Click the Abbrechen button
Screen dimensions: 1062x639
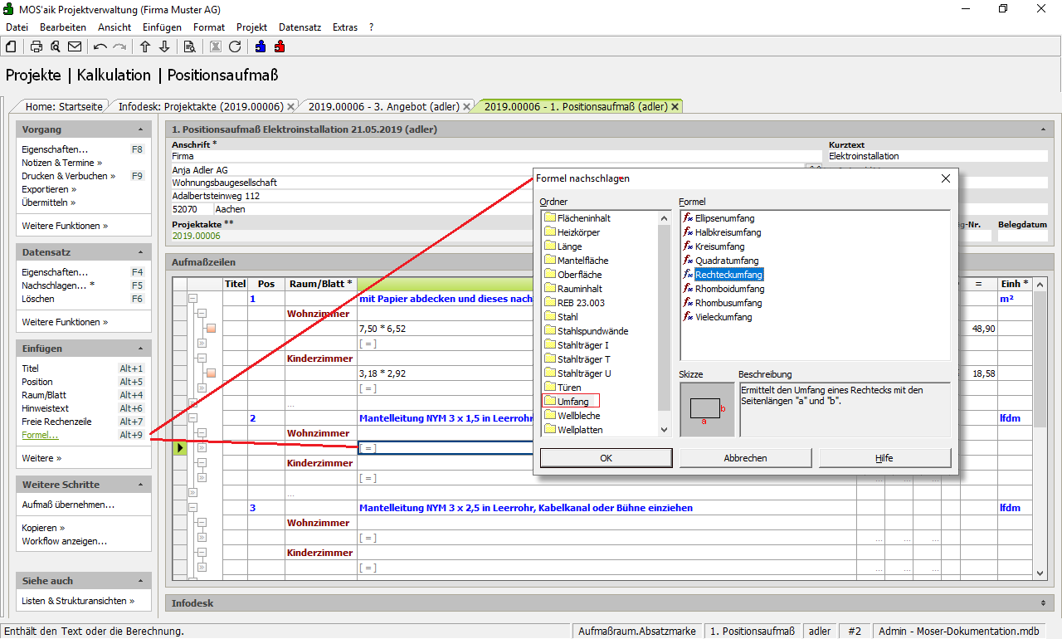[x=745, y=458]
